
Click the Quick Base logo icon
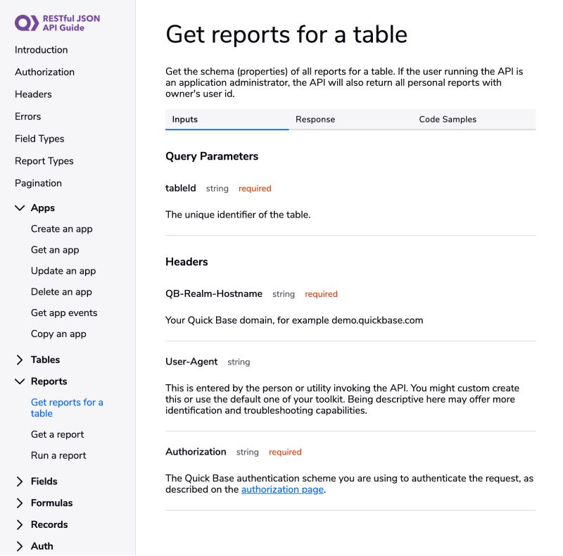(x=27, y=23)
